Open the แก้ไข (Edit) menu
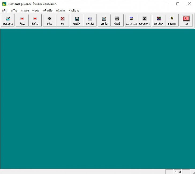 [x=14, y=10]
